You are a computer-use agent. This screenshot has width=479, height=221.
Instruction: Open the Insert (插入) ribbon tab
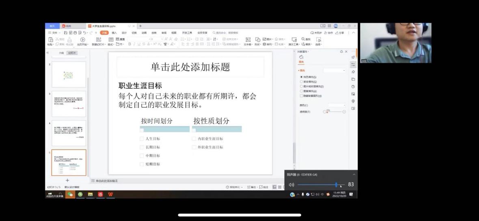point(114,33)
